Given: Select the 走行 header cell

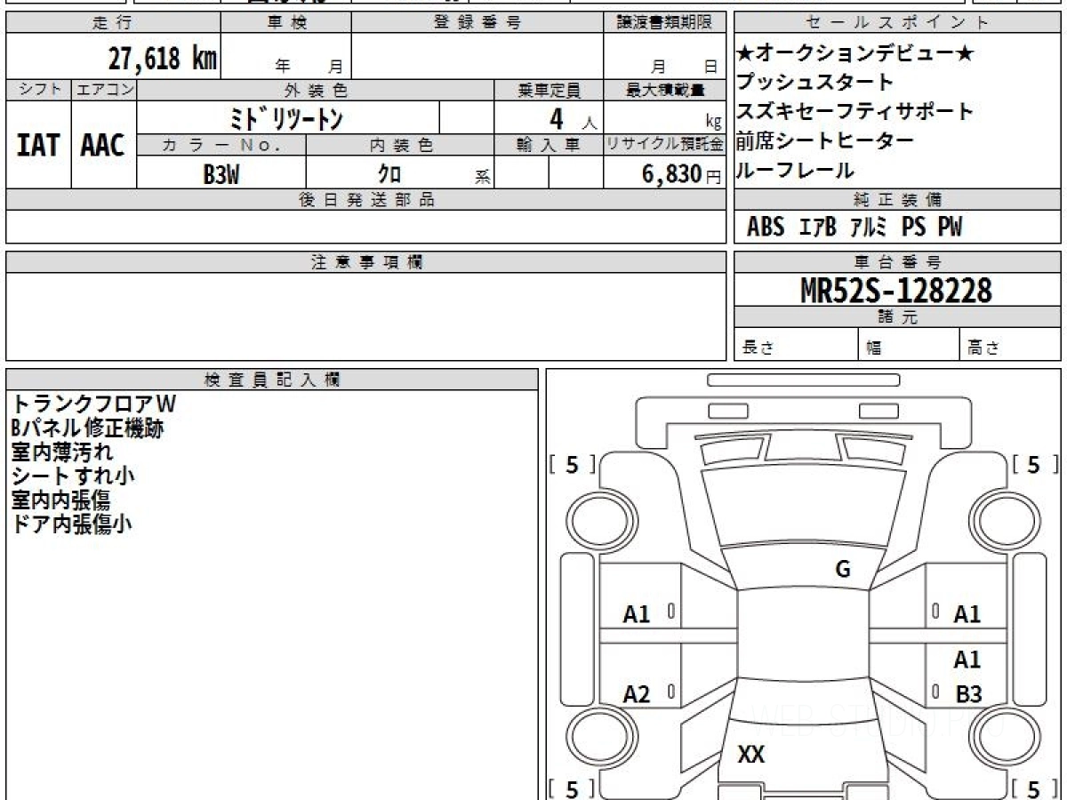Looking at the screenshot, I should tap(113, 23).
